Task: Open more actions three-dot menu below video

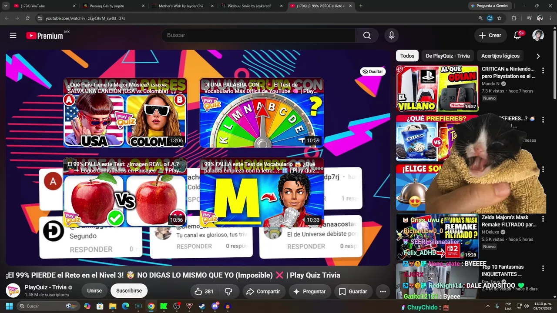Action: click(x=383, y=291)
